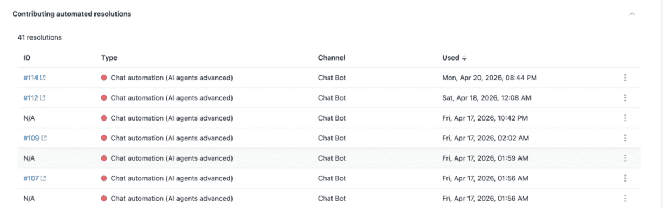Click N/A ID in 10:42 PM row

[x=29, y=118]
